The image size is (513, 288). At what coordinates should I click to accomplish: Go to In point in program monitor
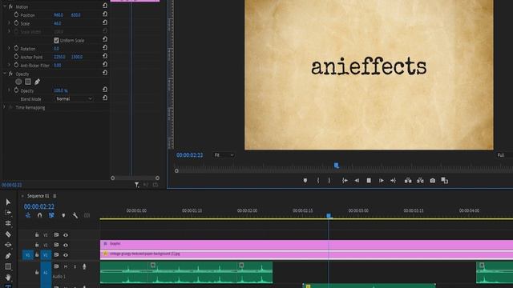coord(345,180)
